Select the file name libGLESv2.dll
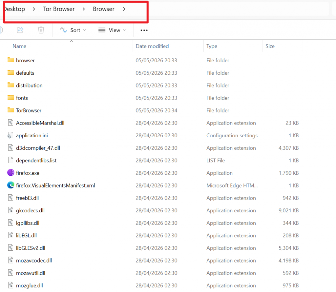This screenshot has width=336, height=292. tap(31, 248)
